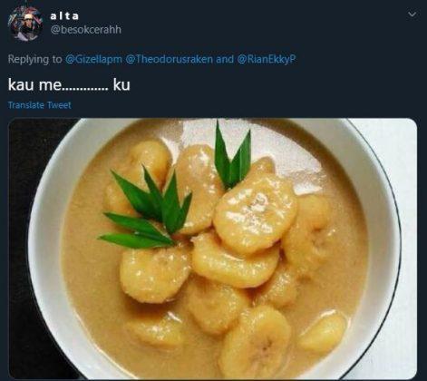Go to @Theodorusraken's profile mention
Screen dimensions: 427x381
169,59
